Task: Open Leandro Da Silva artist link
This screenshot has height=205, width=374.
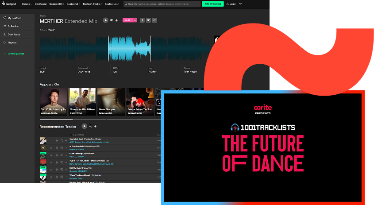Action: [x=77, y=149]
